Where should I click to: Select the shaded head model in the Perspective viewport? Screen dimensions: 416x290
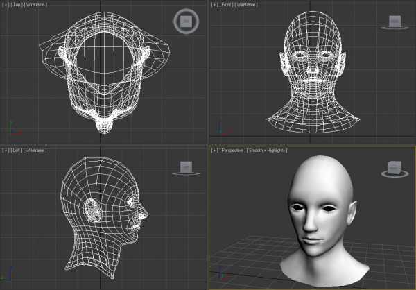pos(324,222)
